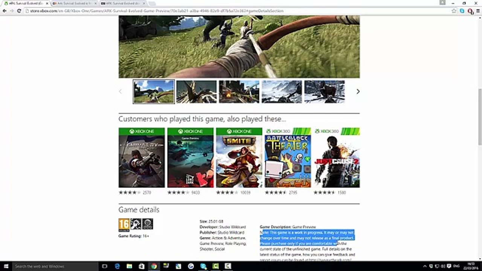Close the first ARK Survival Evolved tab

click(47, 3)
